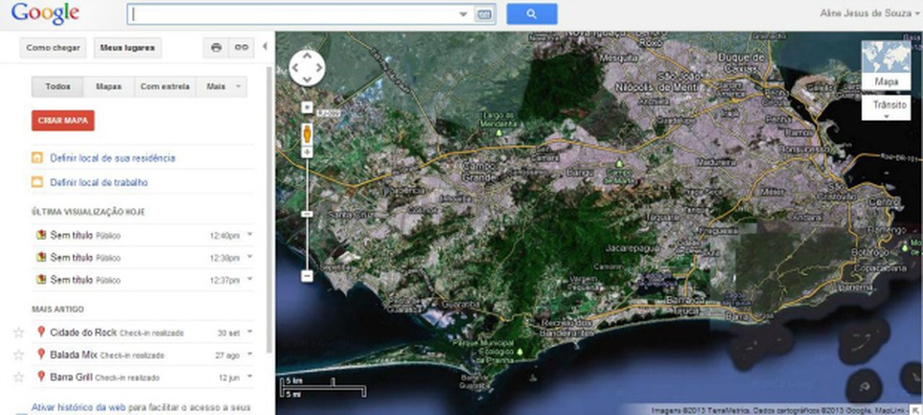This screenshot has height=415, width=923.
Task: Click the zoom out minus button
Action: 307,276
